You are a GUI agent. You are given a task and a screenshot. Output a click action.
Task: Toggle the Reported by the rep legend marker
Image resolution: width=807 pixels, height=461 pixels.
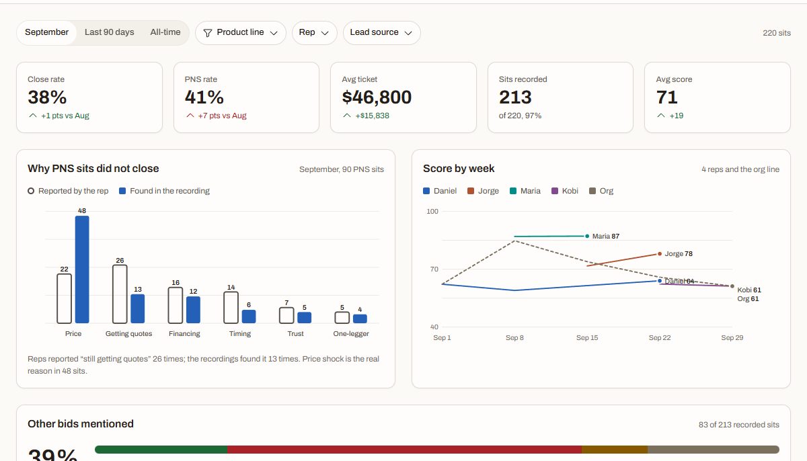coord(31,191)
